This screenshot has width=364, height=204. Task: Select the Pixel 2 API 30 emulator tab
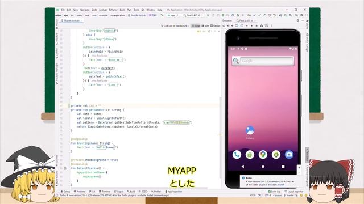pos(246,20)
